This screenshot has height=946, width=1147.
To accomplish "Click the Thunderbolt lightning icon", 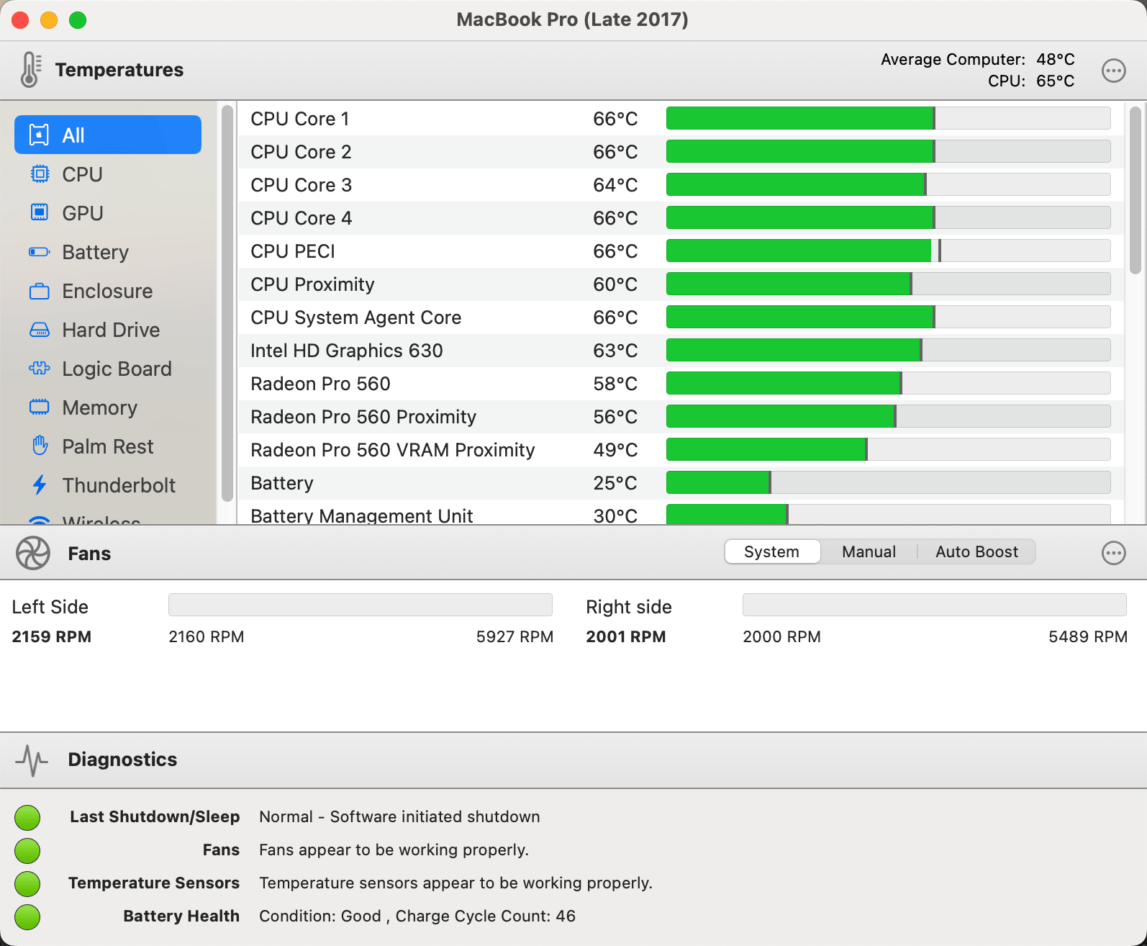I will coord(40,485).
